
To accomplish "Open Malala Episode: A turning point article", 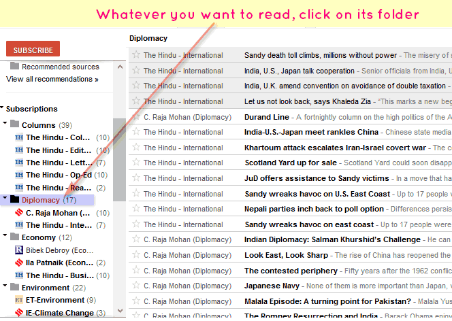I will pyautogui.click(x=327, y=301).
